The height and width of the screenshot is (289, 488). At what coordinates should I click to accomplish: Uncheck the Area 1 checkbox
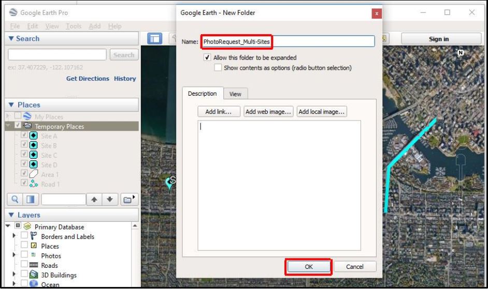[x=24, y=173]
